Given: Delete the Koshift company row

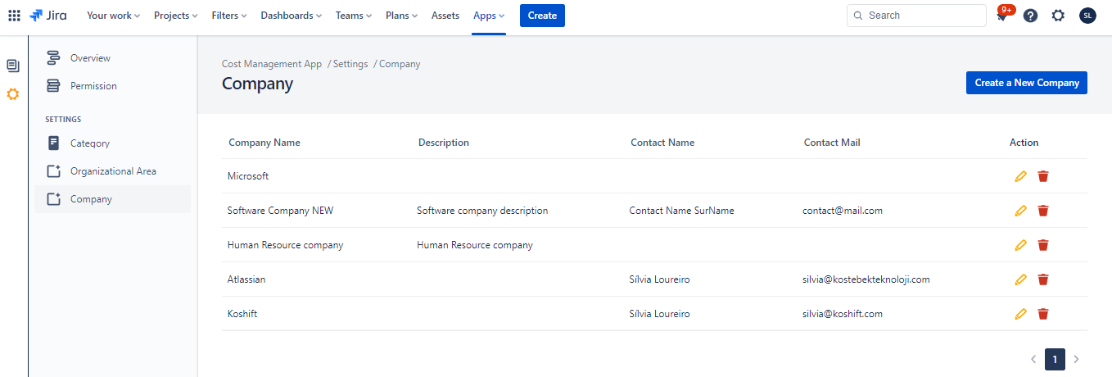Looking at the screenshot, I should (x=1043, y=314).
